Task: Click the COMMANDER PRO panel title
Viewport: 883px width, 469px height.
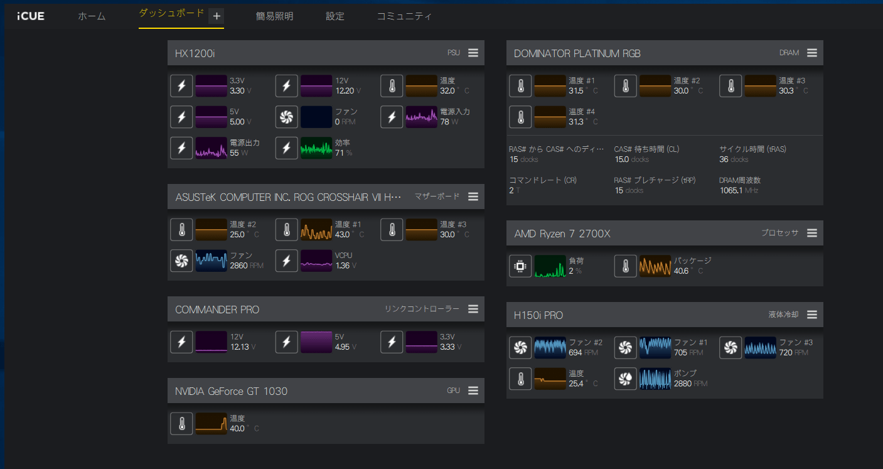Action: pos(217,310)
